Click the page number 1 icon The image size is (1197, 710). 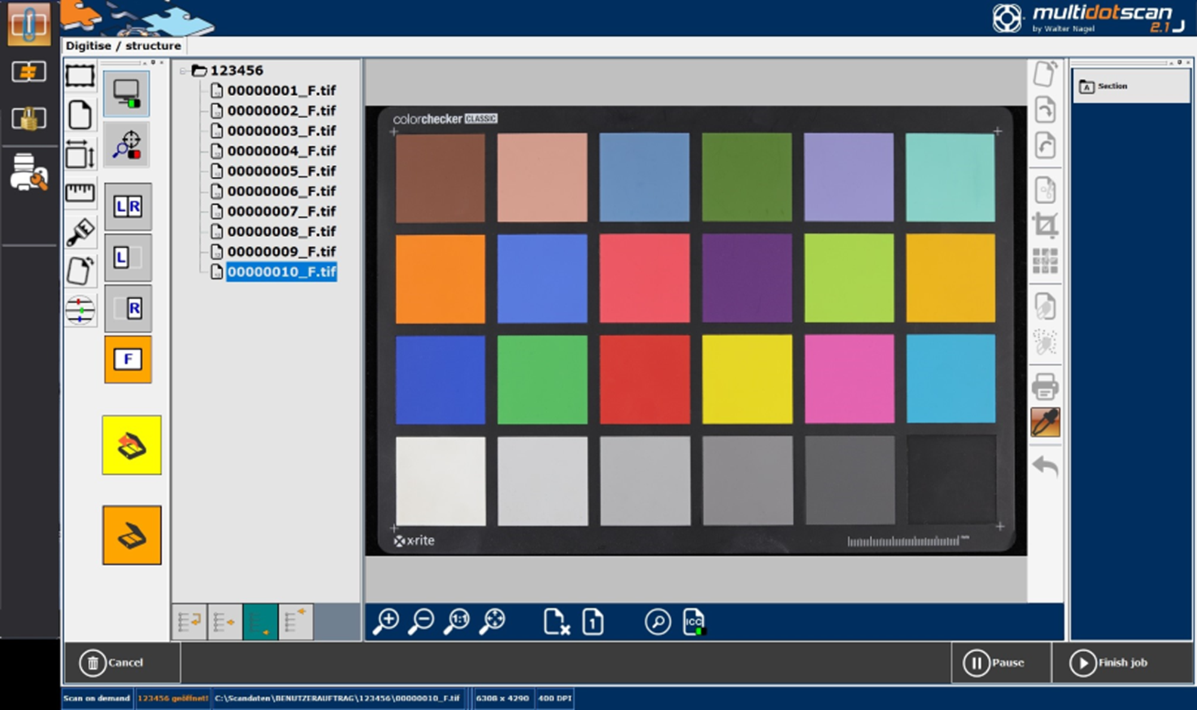pyautogui.click(x=592, y=622)
